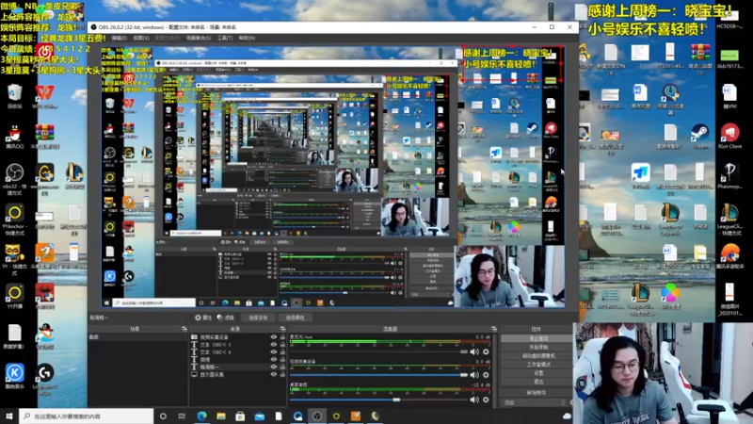Viewport: 753px width, 424px height.
Task: Select the 腾讯手游助手 desktop icon
Action: tap(729, 256)
